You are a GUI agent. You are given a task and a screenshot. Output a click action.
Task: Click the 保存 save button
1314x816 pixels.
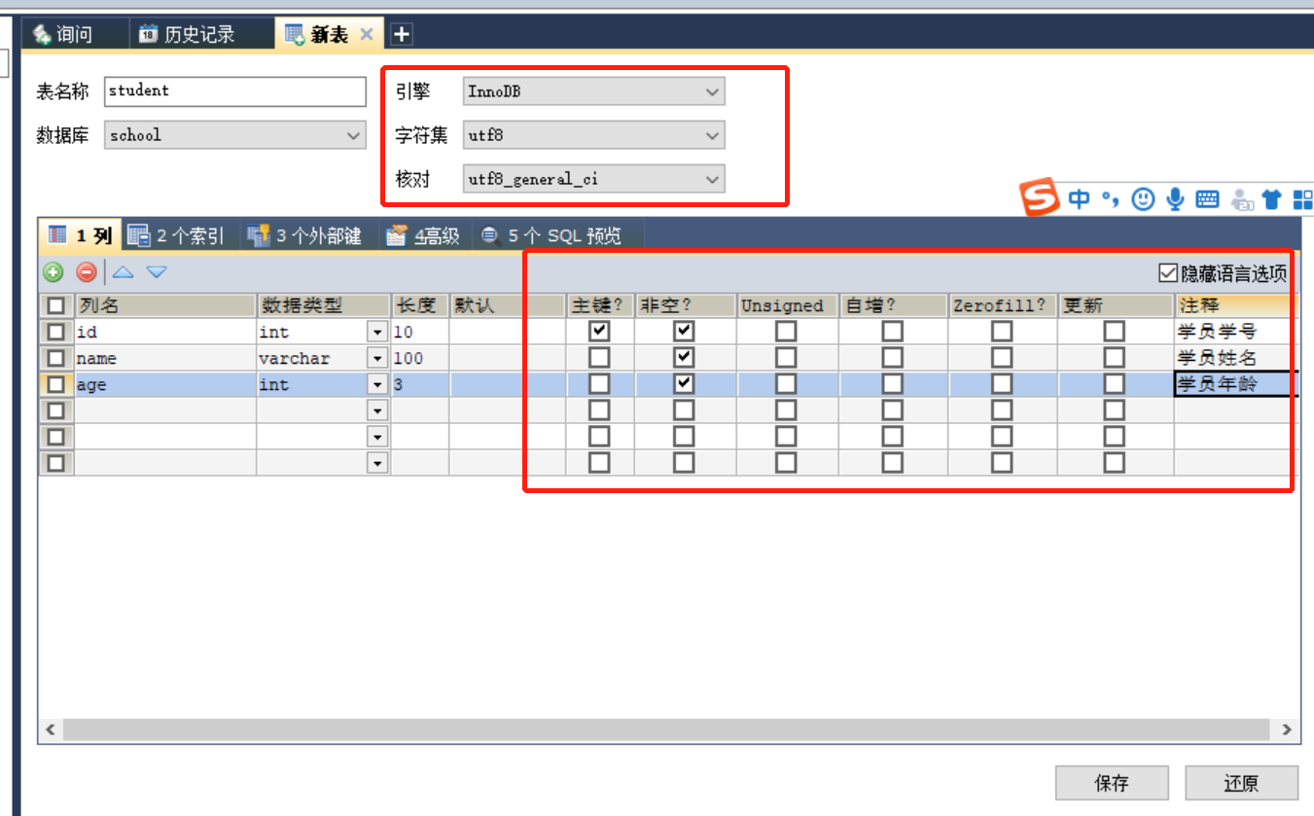pyautogui.click(x=1112, y=783)
